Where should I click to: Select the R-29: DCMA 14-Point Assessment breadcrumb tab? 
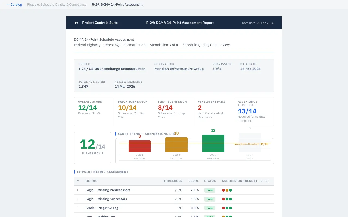pyautogui.click(x=117, y=4)
